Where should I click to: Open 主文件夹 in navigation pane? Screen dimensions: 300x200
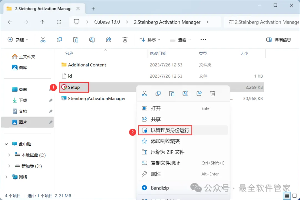[24, 57]
